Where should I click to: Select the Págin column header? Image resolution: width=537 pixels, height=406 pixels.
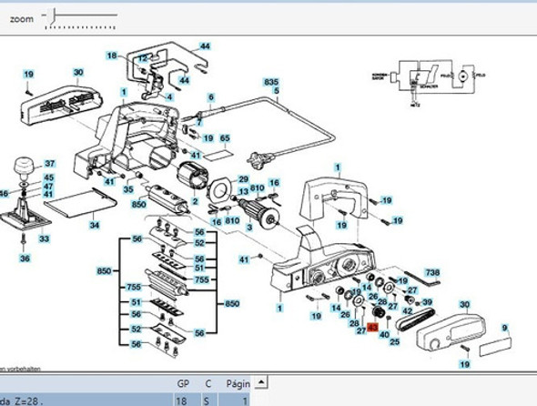(x=238, y=384)
